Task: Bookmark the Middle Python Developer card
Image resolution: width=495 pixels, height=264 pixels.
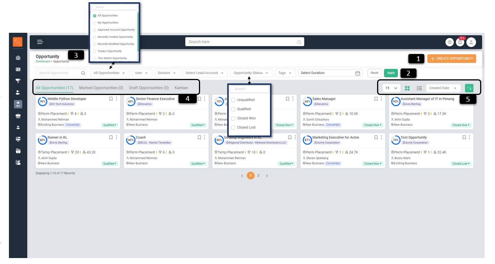Action: pos(111,99)
